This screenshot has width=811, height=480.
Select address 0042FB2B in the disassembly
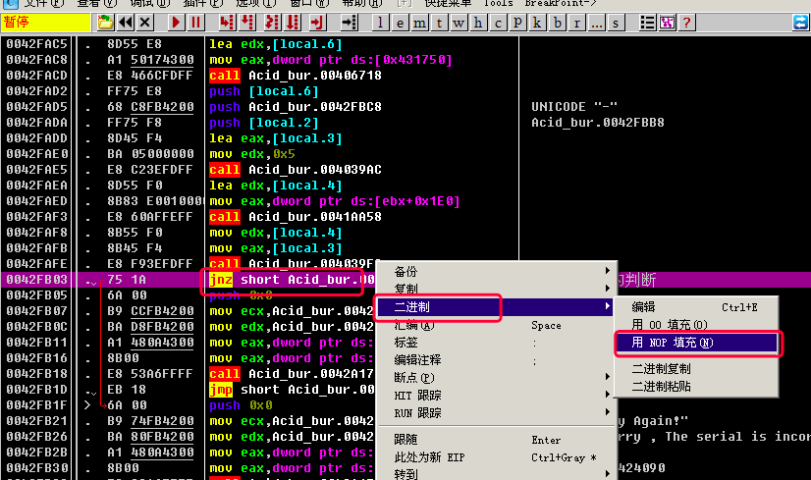pyautogui.click(x=36, y=453)
